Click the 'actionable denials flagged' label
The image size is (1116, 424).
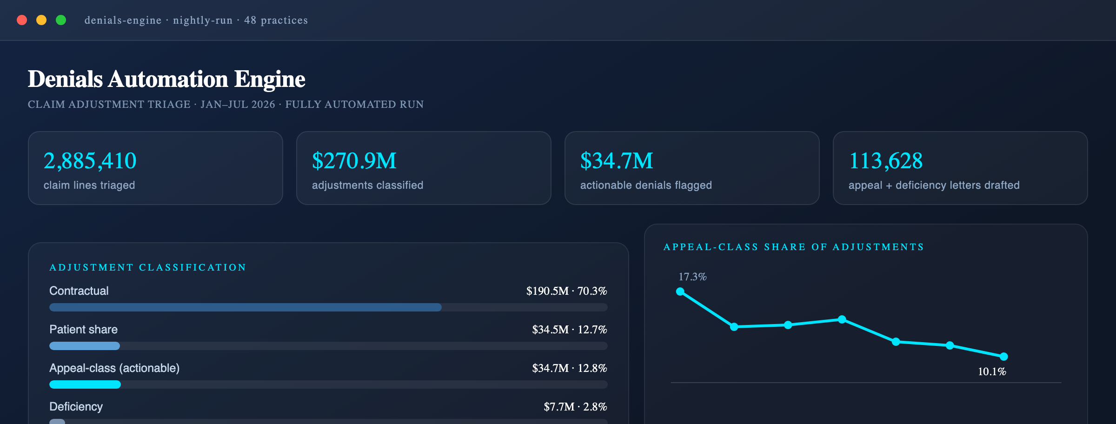click(x=646, y=185)
